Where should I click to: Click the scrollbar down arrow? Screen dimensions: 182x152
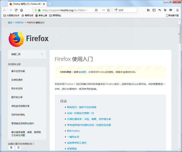[x=179, y=149]
